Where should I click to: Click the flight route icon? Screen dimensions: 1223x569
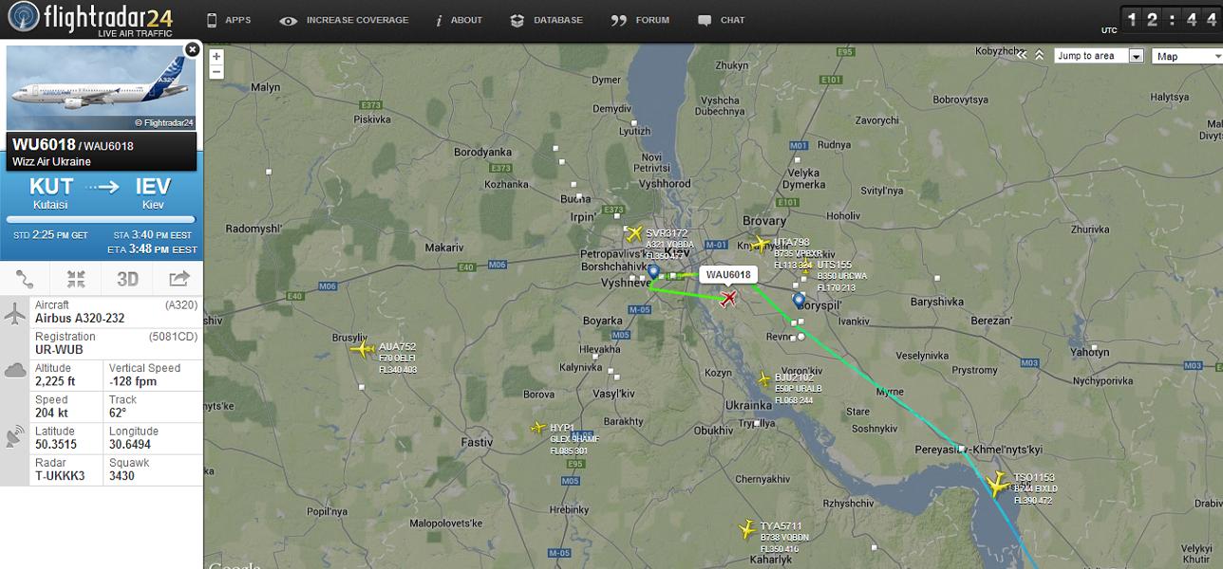(26, 279)
